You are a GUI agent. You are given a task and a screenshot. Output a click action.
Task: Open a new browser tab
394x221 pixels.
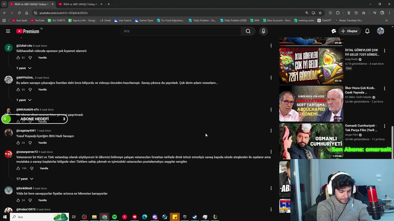click(x=109, y=4)
